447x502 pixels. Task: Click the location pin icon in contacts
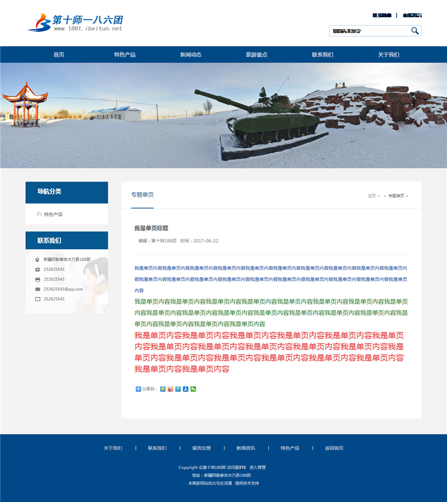[x=37, y=259]
